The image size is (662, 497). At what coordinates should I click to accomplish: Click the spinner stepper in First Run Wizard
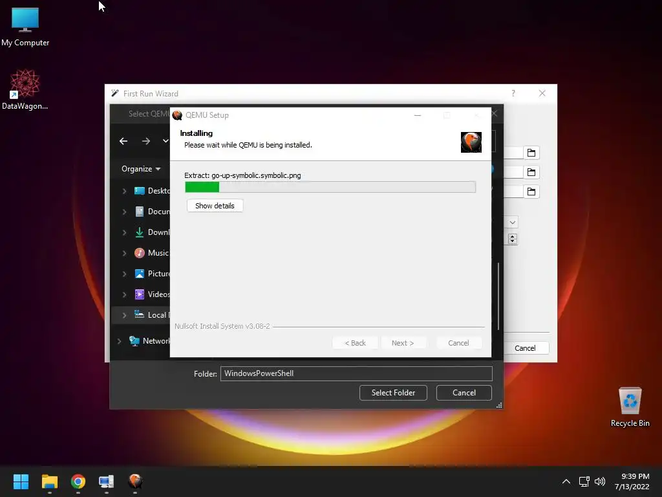(x=513, y=239)
